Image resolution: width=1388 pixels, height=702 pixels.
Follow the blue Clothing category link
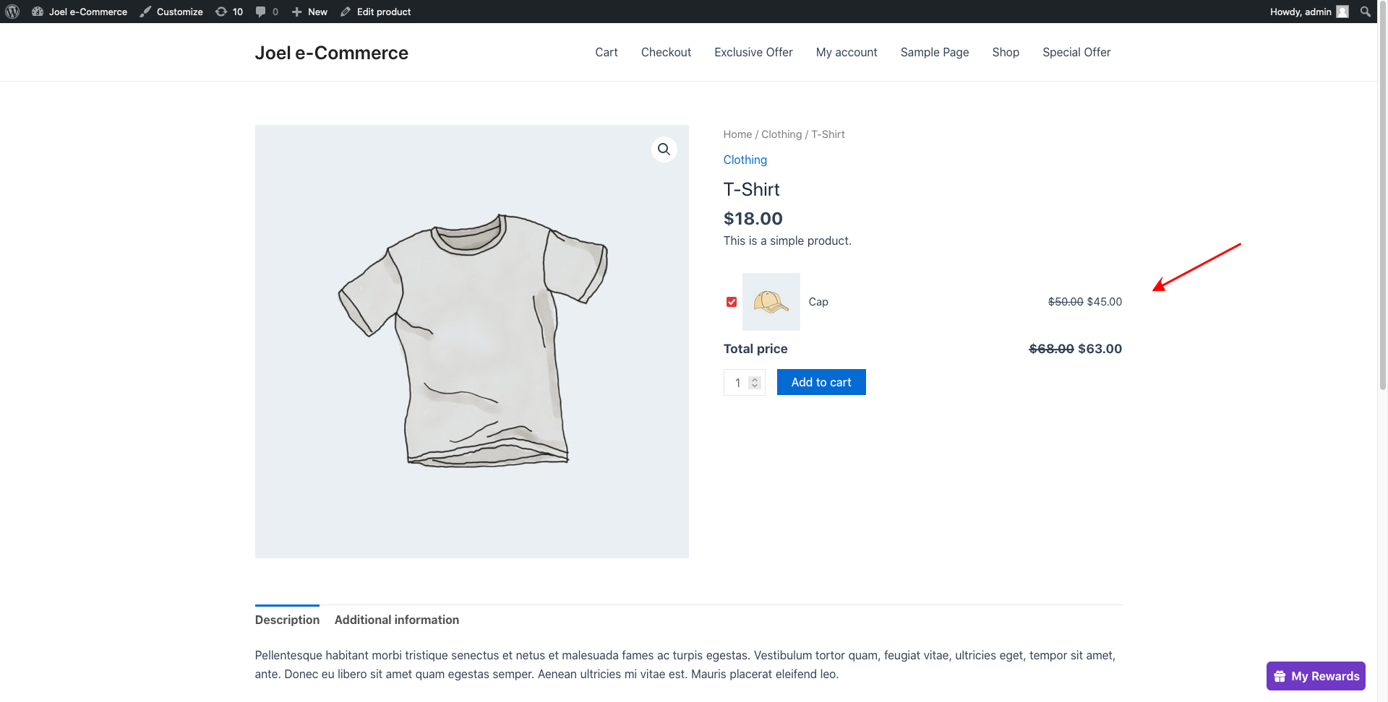click(x=745, y=160)
